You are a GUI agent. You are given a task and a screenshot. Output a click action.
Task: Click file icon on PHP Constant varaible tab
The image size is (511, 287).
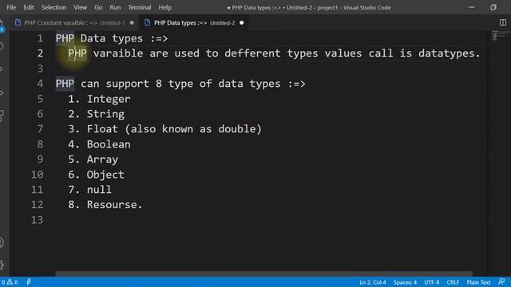click(x=18, y=22)
